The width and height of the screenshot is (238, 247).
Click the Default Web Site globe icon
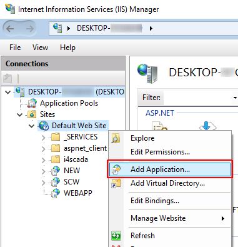[x=44, y=126]
